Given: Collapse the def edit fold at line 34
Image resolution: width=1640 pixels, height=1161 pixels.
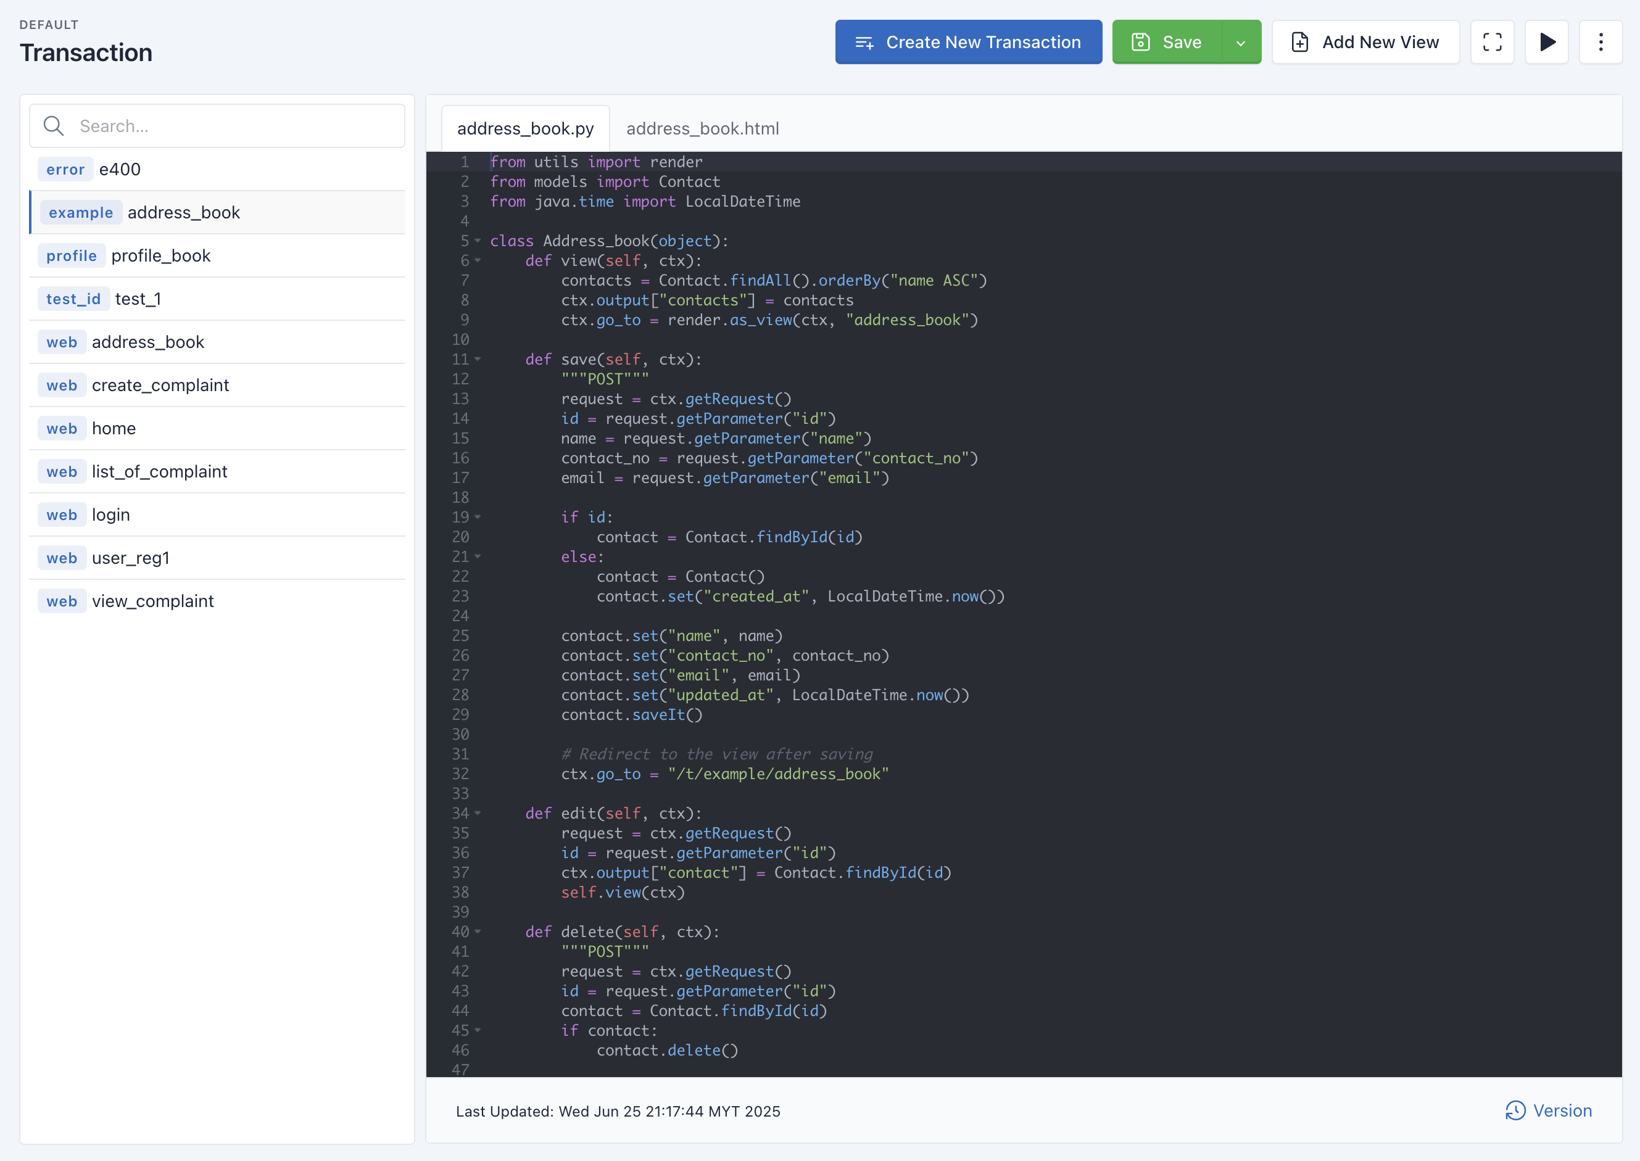Looking at the screenshot, I should tap(478, 814).
